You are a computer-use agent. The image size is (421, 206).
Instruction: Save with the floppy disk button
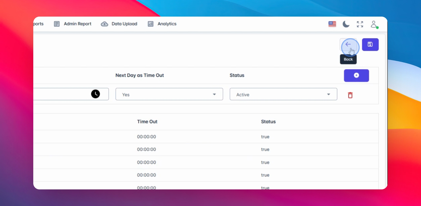point(370,45)
